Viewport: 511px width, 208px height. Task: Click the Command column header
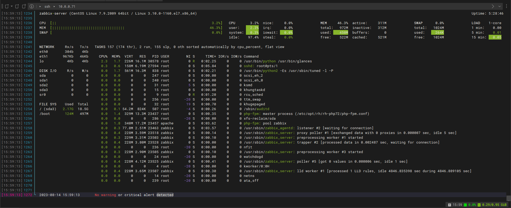(x=251, y=57)
